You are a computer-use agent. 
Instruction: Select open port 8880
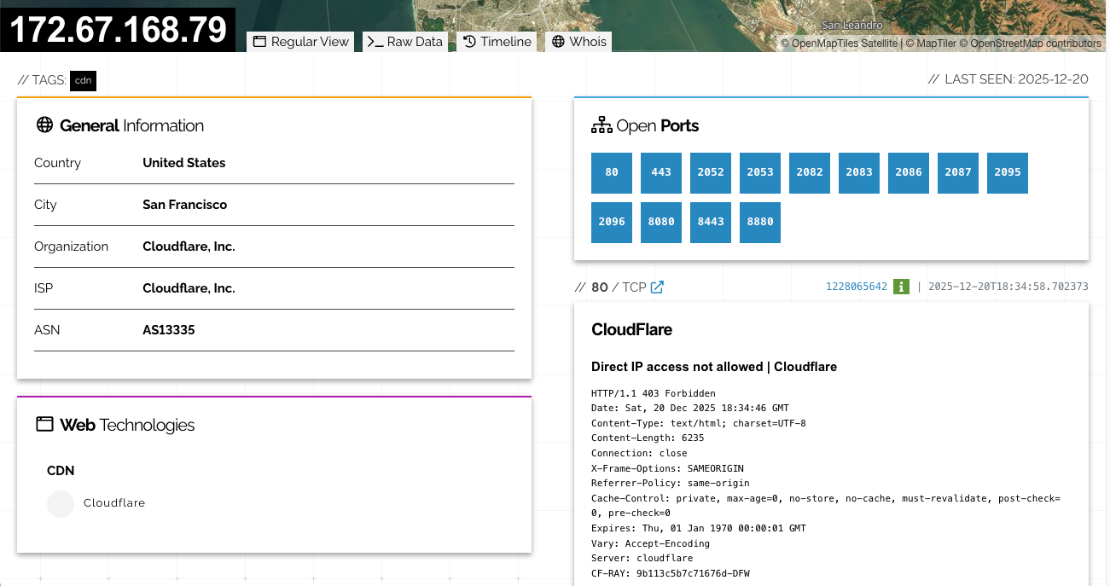[760, 223]
